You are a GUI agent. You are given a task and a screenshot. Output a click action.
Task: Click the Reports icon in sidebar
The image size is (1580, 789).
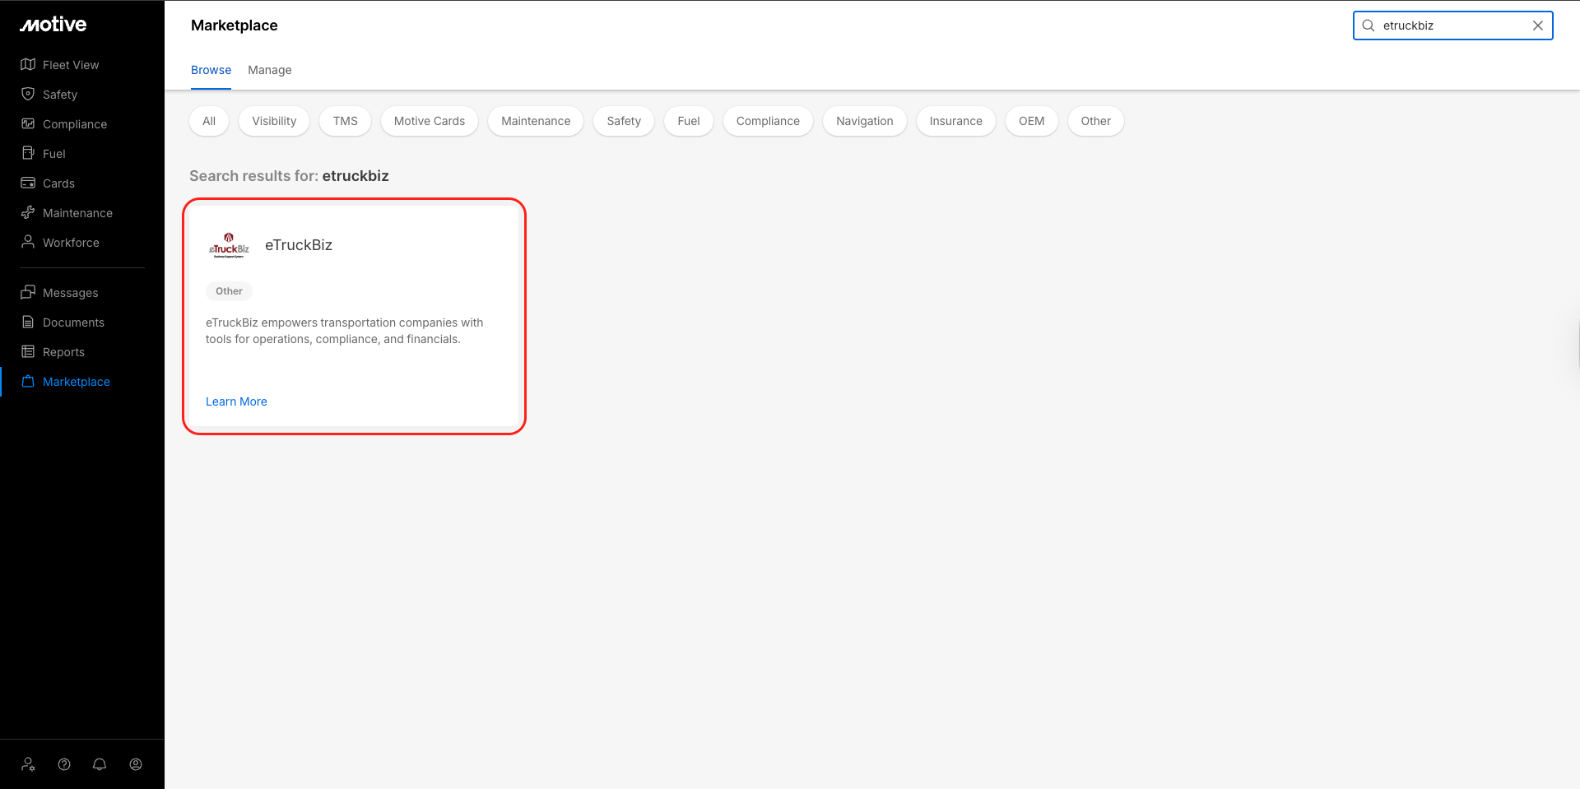[28, 351]
